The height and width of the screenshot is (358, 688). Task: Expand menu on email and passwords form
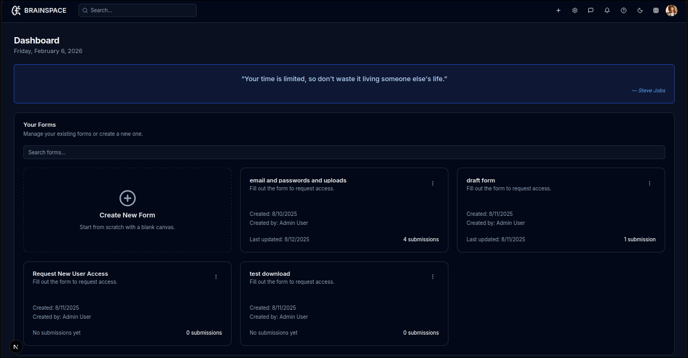pos(433,184)
